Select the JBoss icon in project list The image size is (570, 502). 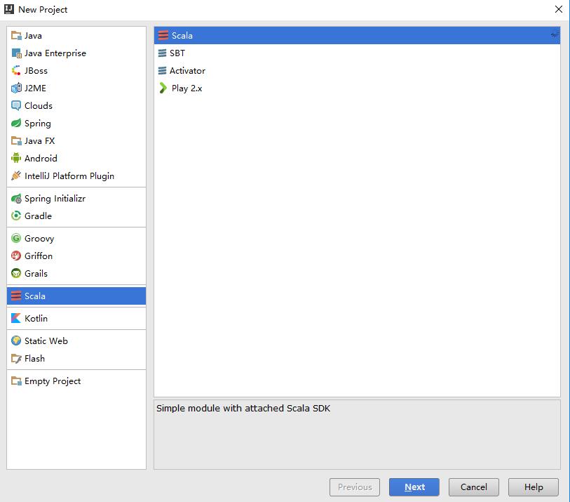click(x=17, y=71)
